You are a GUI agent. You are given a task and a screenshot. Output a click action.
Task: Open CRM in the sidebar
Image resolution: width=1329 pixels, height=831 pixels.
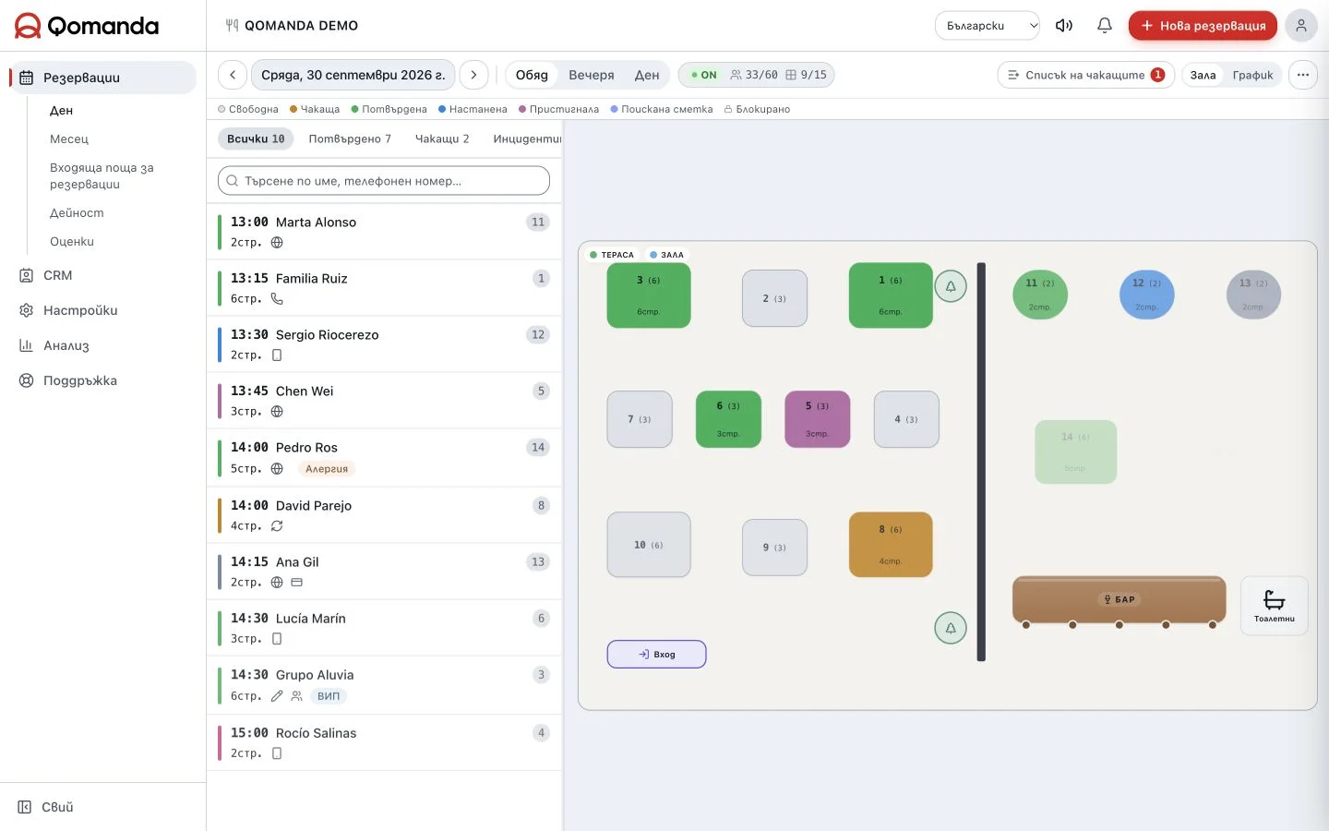click(57, 275)
